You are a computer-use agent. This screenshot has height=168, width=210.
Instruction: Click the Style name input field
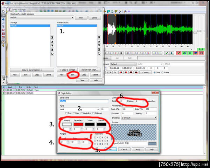tap(84, 101)
